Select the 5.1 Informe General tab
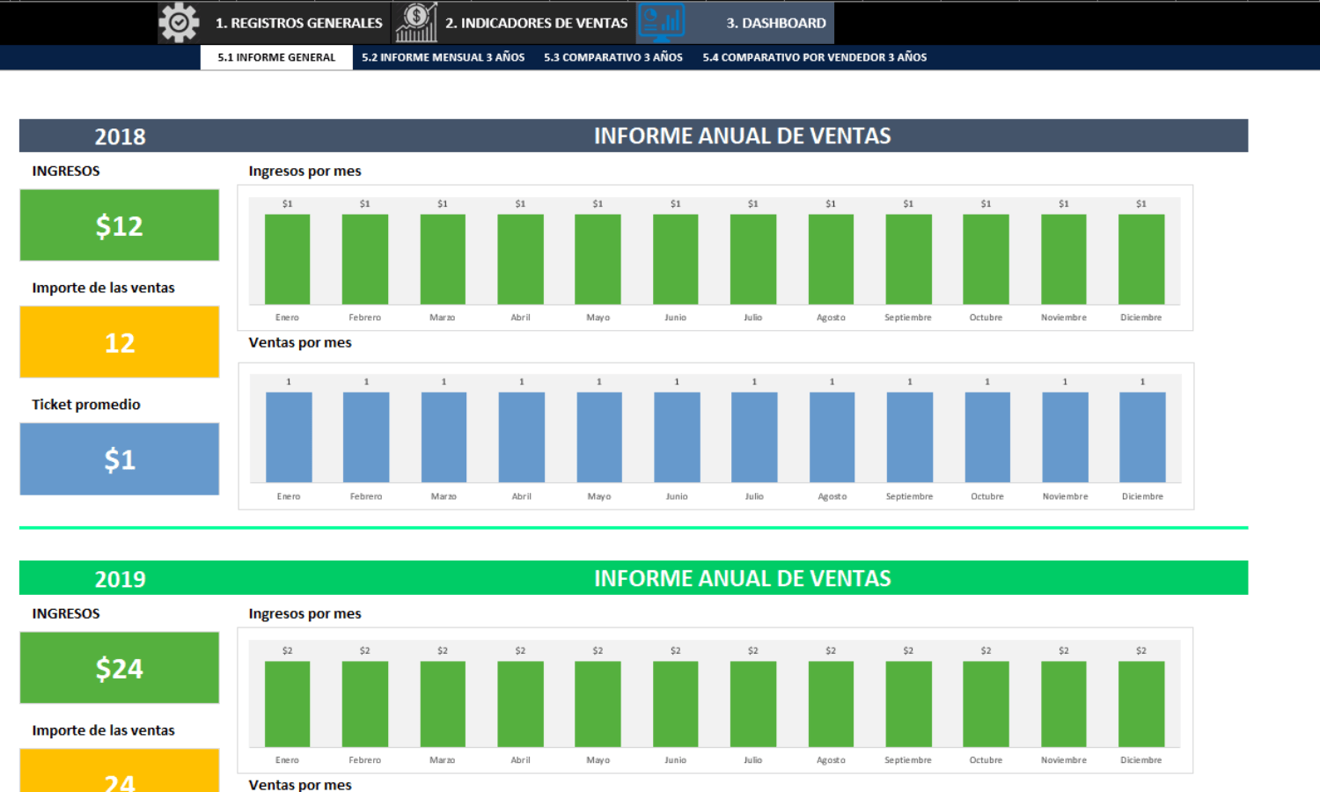Viewport: 1320px width, 792px height. pyautogui.click(x=276, y=57)
